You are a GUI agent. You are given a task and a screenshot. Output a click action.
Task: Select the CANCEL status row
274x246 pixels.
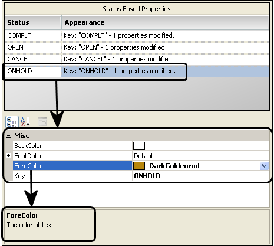(137, 59)
